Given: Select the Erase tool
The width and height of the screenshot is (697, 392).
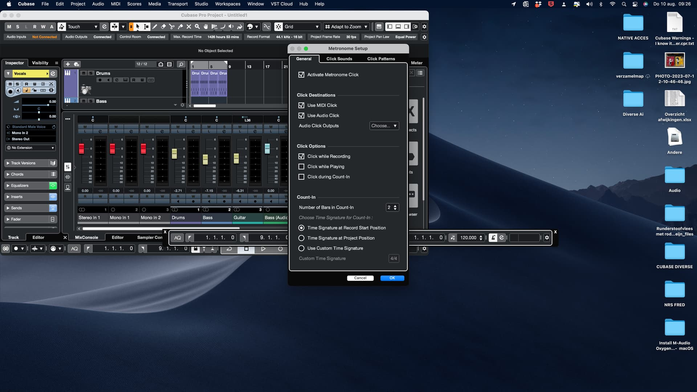Looking at the screenshot, I should coord(163,26).
